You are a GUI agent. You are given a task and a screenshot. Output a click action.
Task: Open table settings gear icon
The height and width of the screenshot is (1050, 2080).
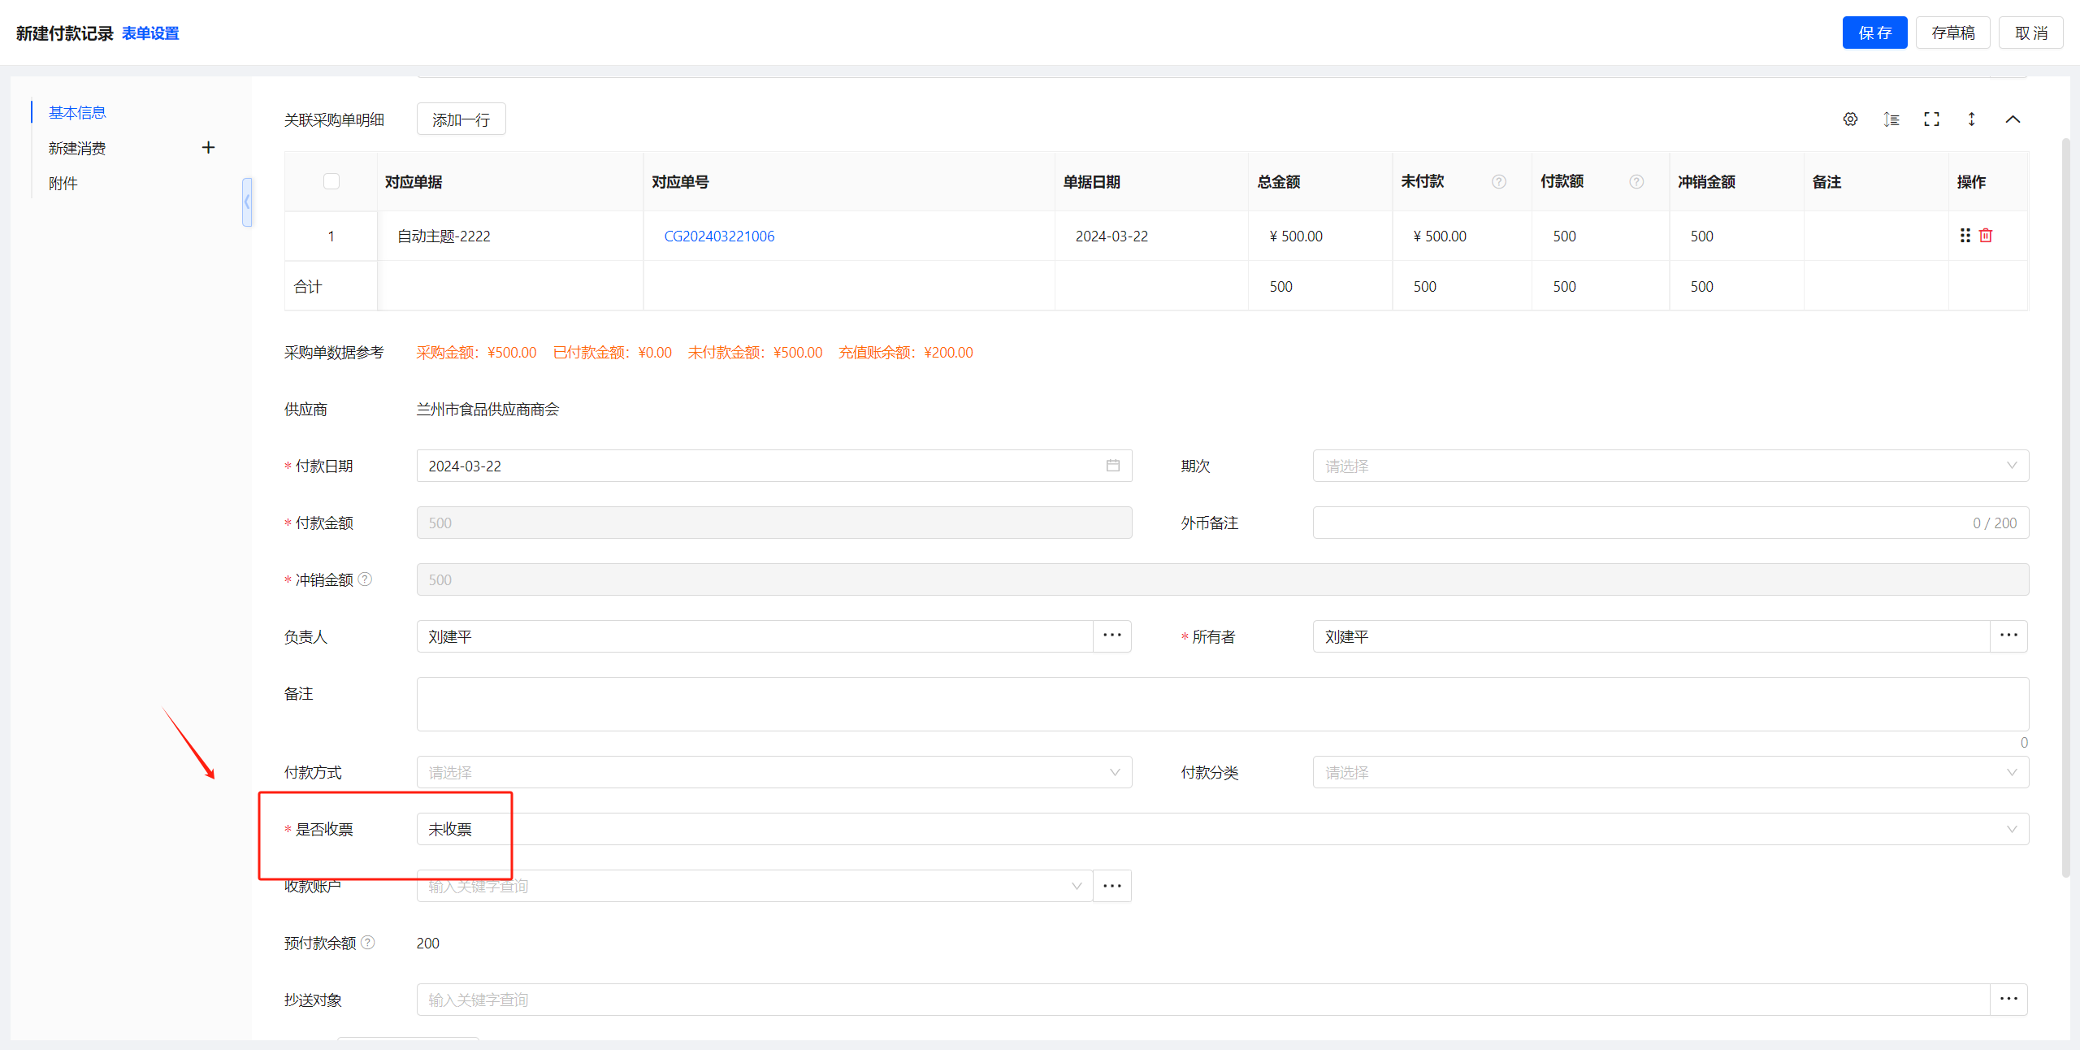(1850, 119)
